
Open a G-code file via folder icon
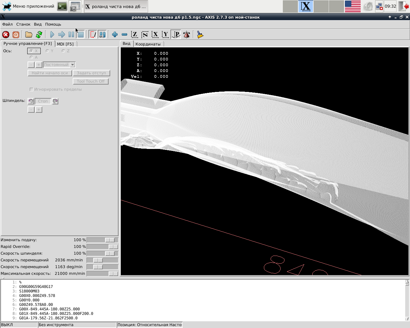[29, 35]
